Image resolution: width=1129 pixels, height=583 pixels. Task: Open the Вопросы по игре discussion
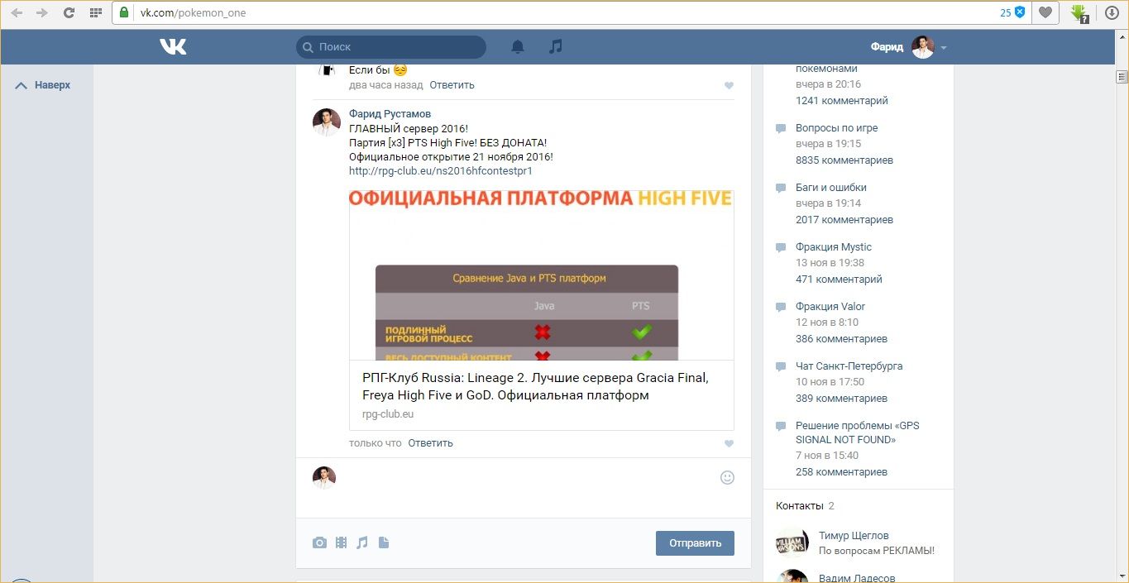(x=836, y=128)
